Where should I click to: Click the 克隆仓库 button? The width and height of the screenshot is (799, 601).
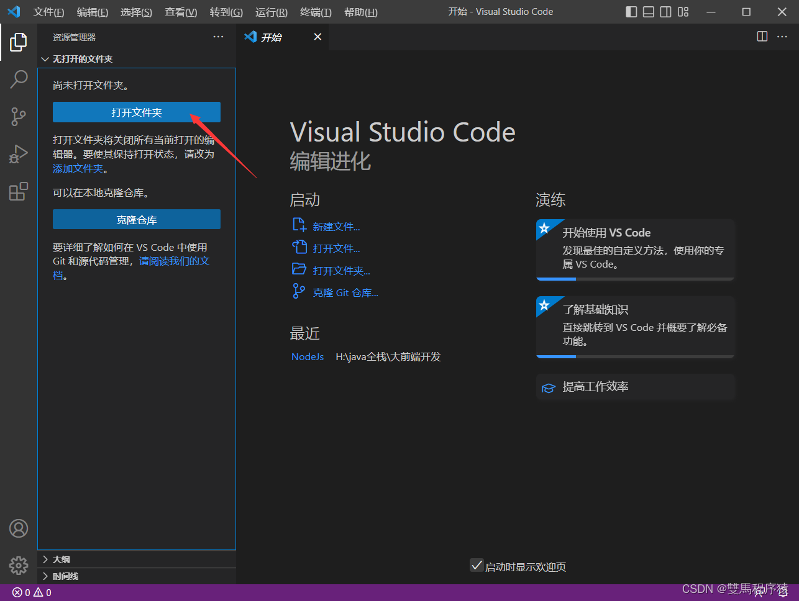click(x=137, y=220)
